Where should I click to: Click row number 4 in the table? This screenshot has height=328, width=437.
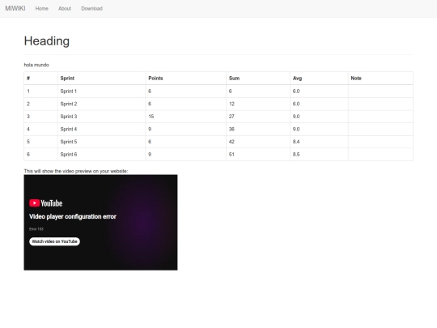pyautogui.click(x=28, y=129)
